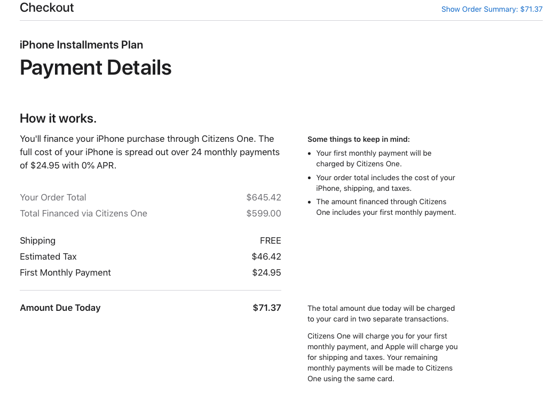Click the bullet about first monthly payment charge
The width and height of the screenshot is (554, 394).
(x=374, y=158)
